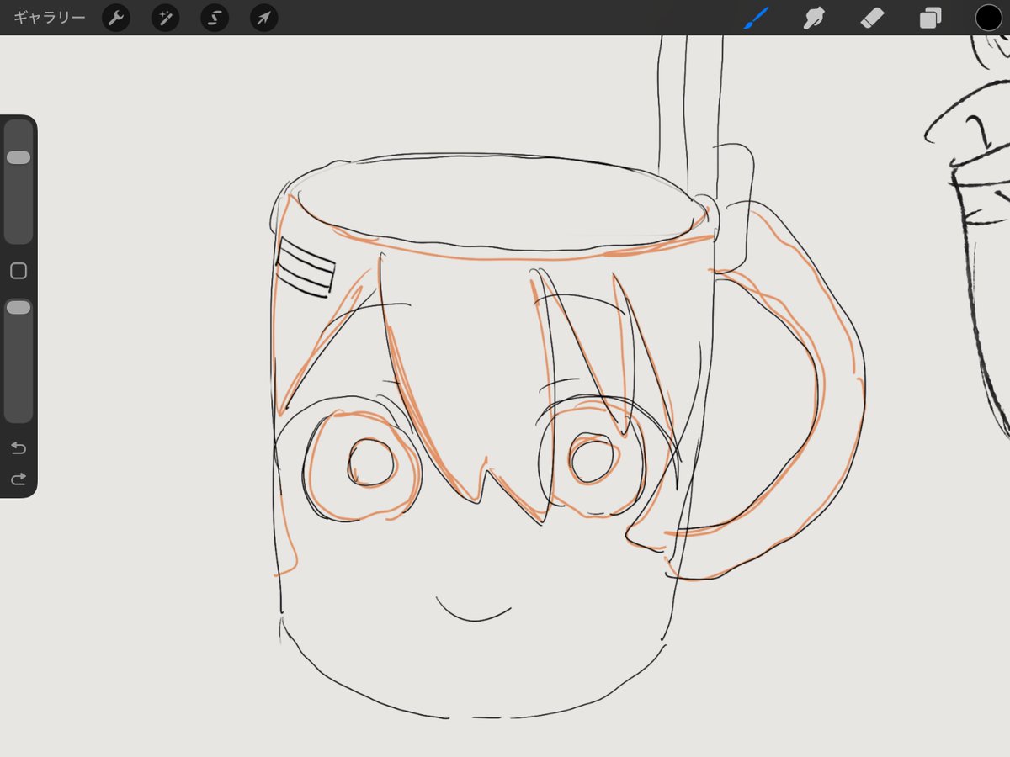
Task: Activate the Transform arrow tool
Action: pyautogui.click(x=264, y=18)
